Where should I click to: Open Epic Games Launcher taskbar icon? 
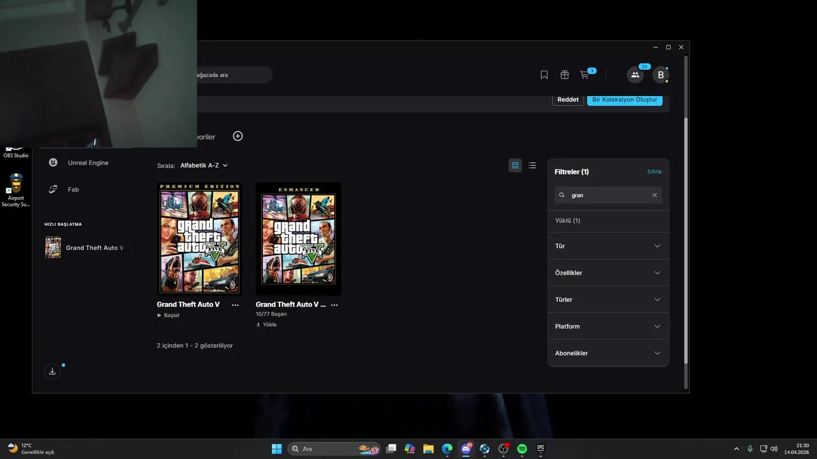click(x=541, y=449)
